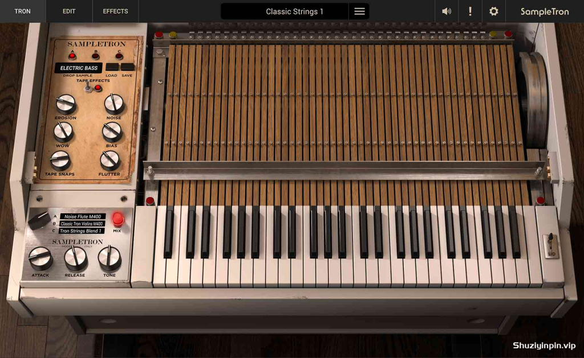
Task: Open the EFFECTS tab
Action: click(x=115, y=11)
